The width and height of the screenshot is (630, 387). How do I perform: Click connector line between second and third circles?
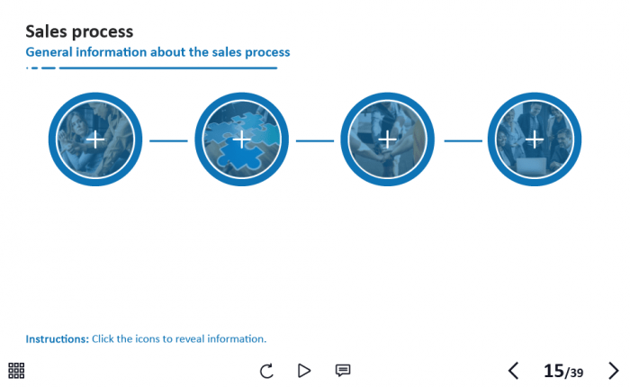(x=314, y=140)
